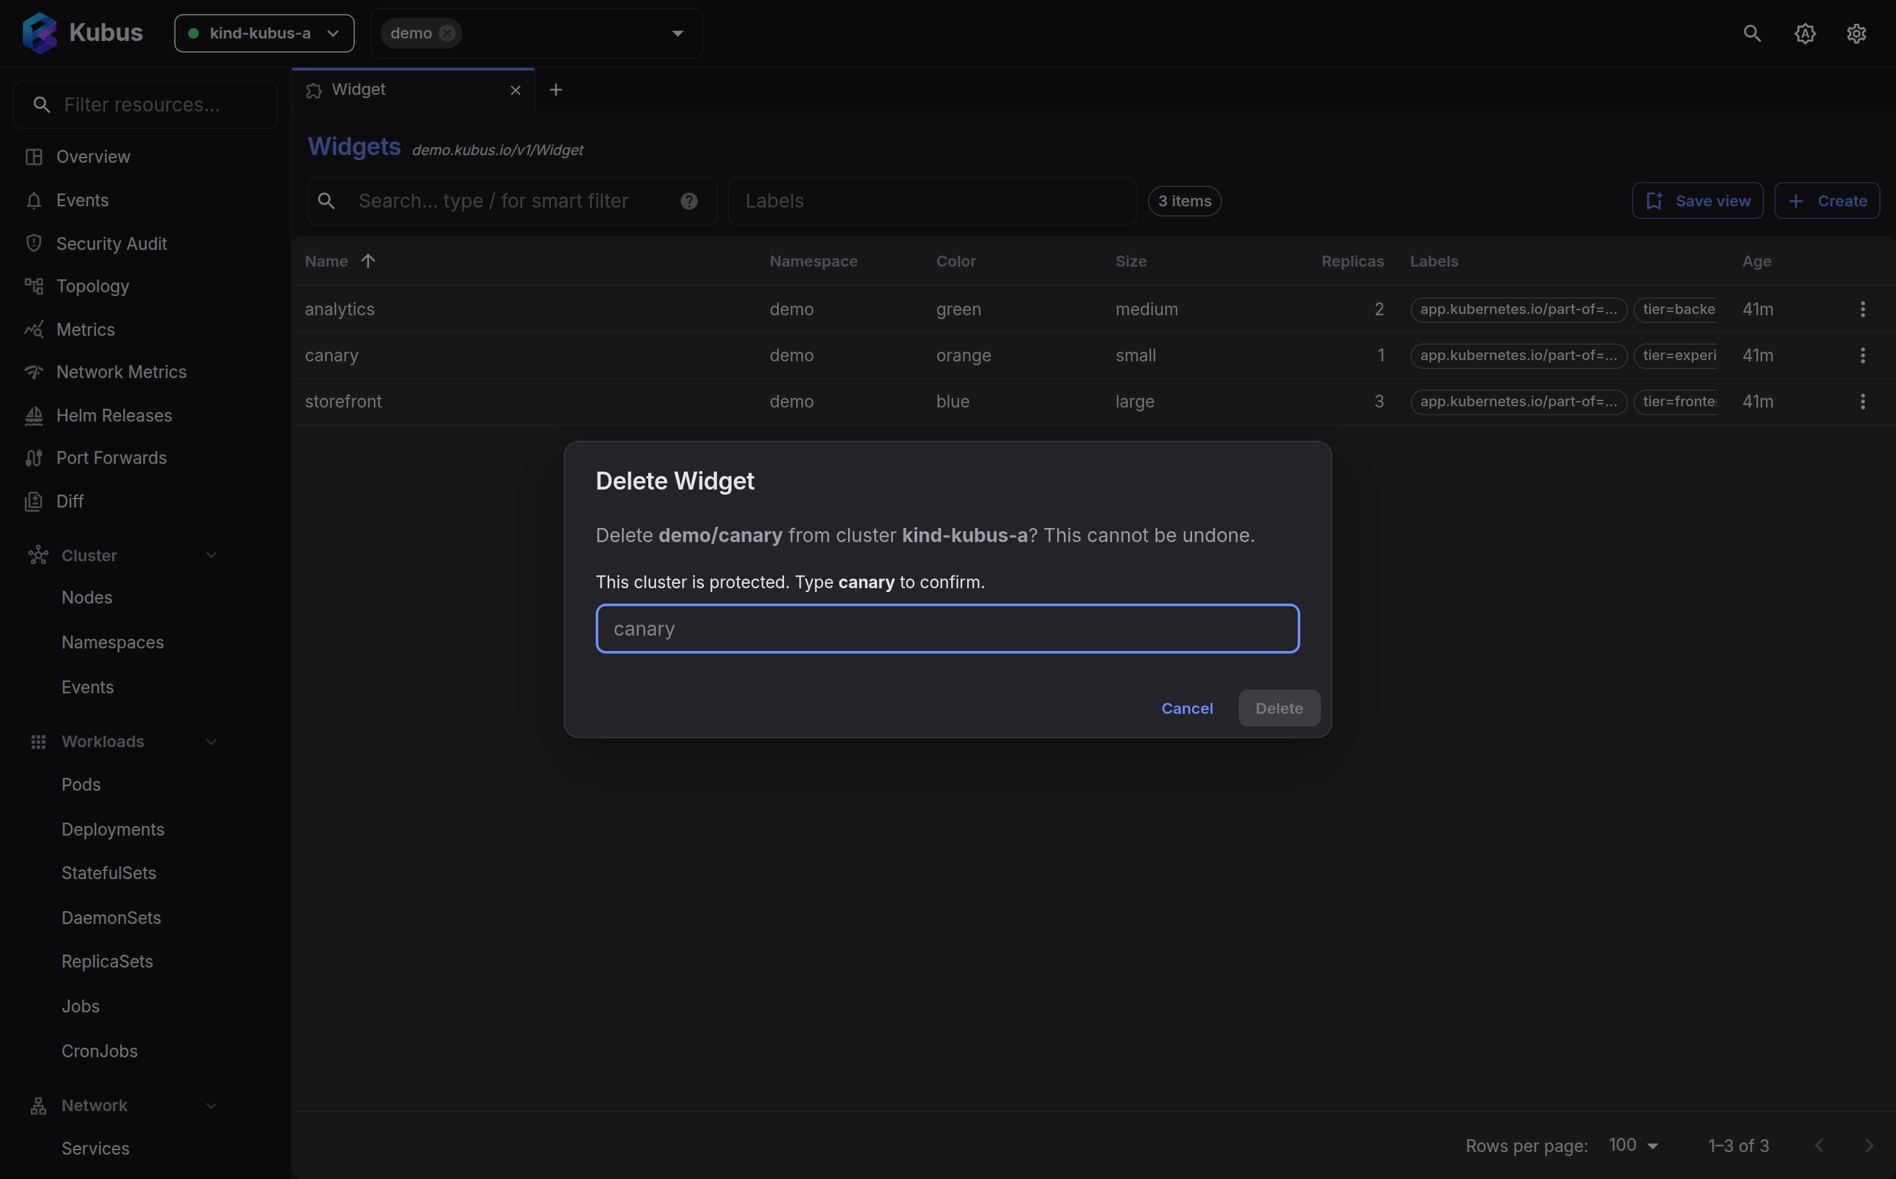Click the tier=fronte label chip
This screenshot has width=1896, height=1179.
pyautogui.click(x=1676, y=402)
